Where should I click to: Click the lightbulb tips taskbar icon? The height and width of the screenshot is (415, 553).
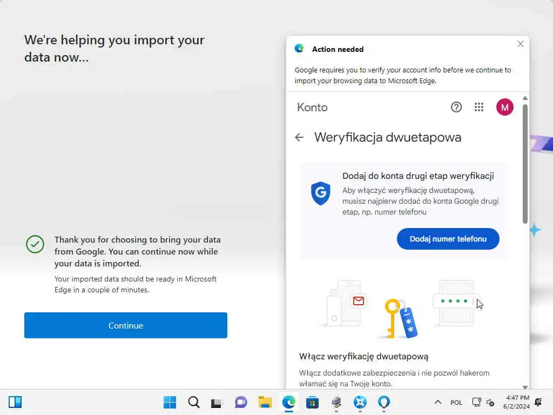click(x=384, y=402)
